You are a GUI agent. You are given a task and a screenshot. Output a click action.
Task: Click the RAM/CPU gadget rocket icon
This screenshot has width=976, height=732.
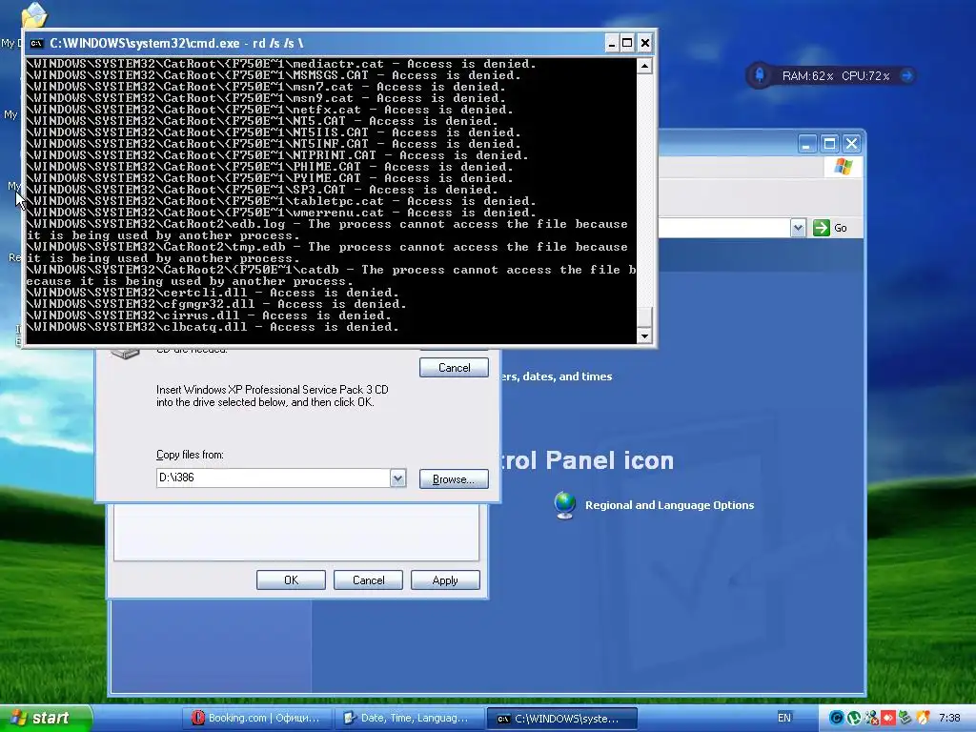(x=760, y=76)
